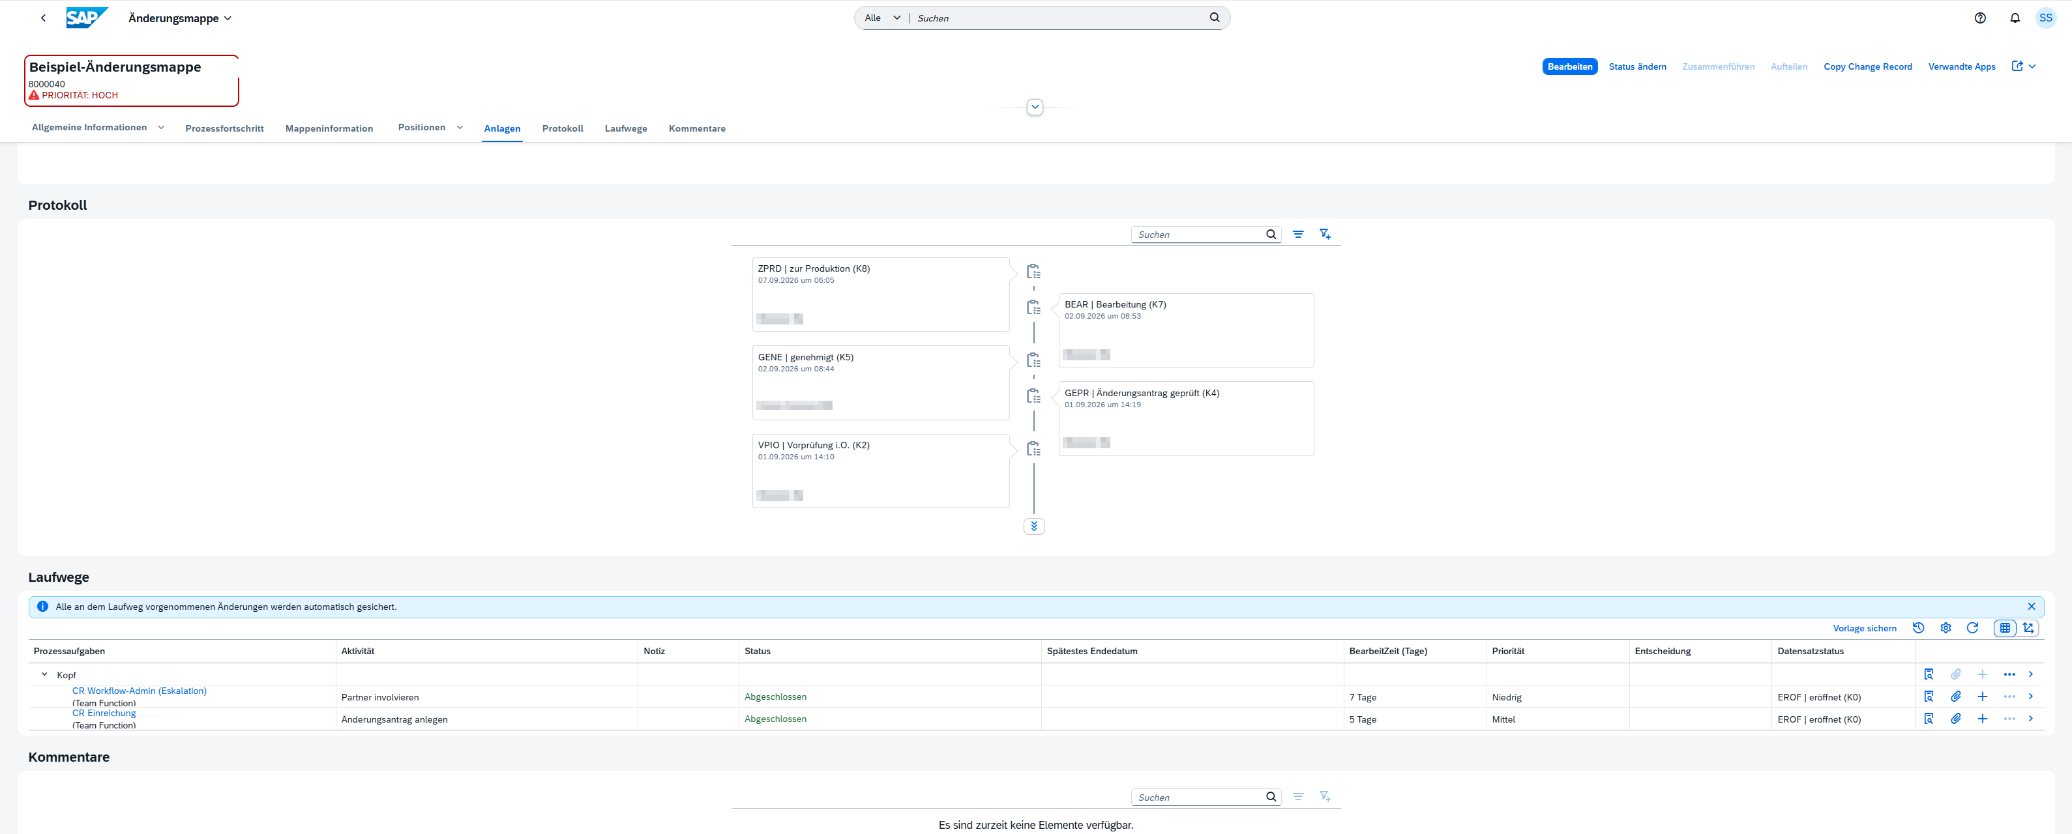Viewport: 2072px width, 834px height.
Task: Click the help question mark icon
Action: [1979, 18]
